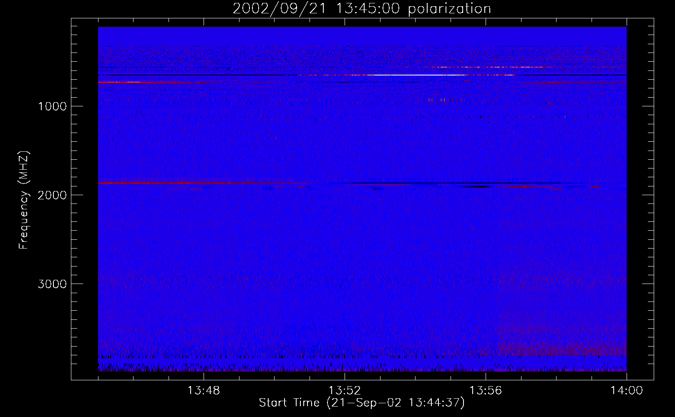Click the 13:48 time tick label
The image size is (675, 417).
tap(204, 391)
